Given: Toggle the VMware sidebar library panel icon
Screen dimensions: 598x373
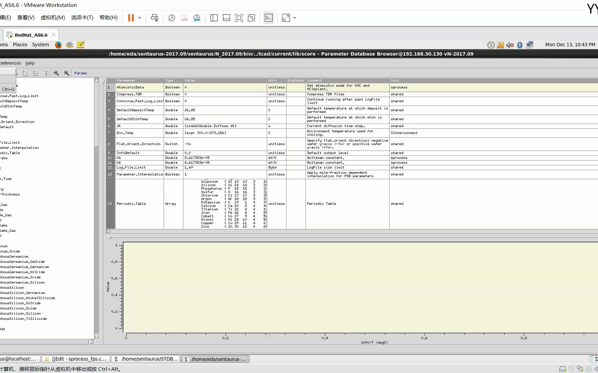Looking at the screenshot, I should pyautogui.click(x=214, y=18).
